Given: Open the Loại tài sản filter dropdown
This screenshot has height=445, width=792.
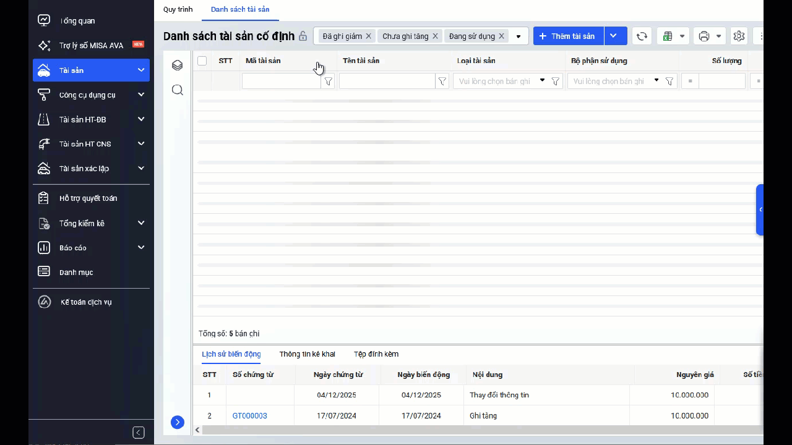Looking at the screenshot, I should 542,81.
